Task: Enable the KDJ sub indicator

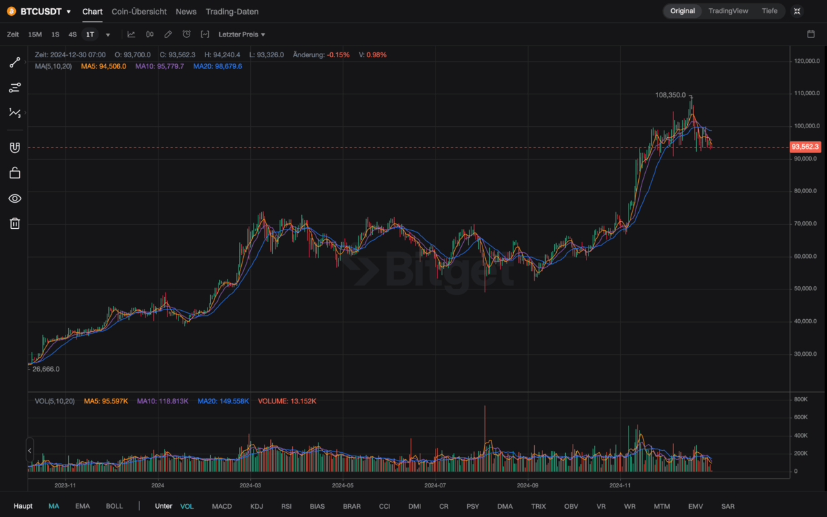Action: coord(256,506)
